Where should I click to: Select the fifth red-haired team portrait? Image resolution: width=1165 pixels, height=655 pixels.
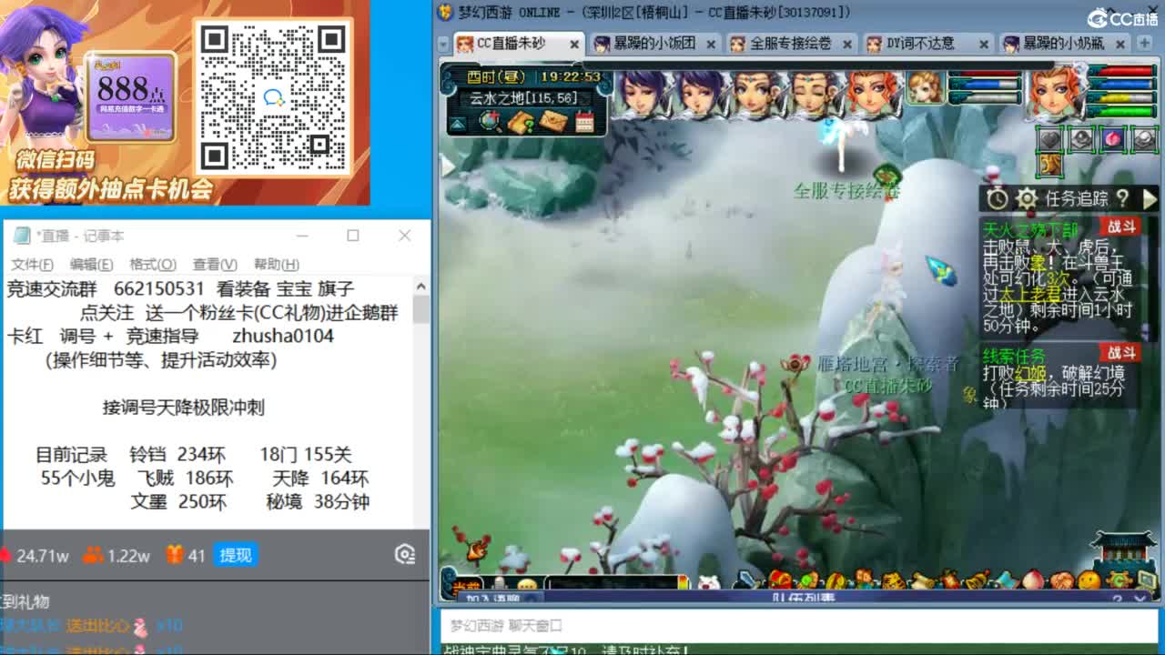[x=874, y=94]
